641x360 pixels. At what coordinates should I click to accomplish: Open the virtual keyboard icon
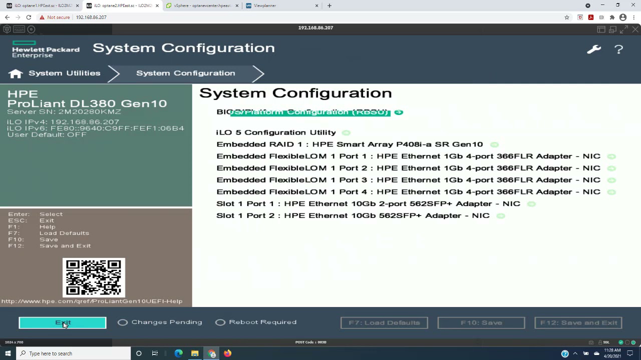19,29
